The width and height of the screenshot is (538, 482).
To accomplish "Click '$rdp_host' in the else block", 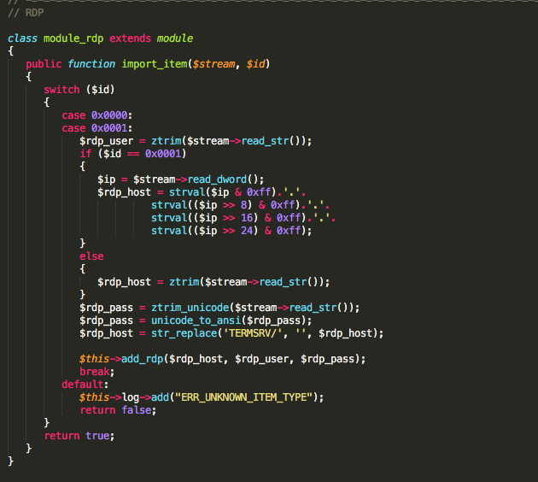I will tap(124, 282).
